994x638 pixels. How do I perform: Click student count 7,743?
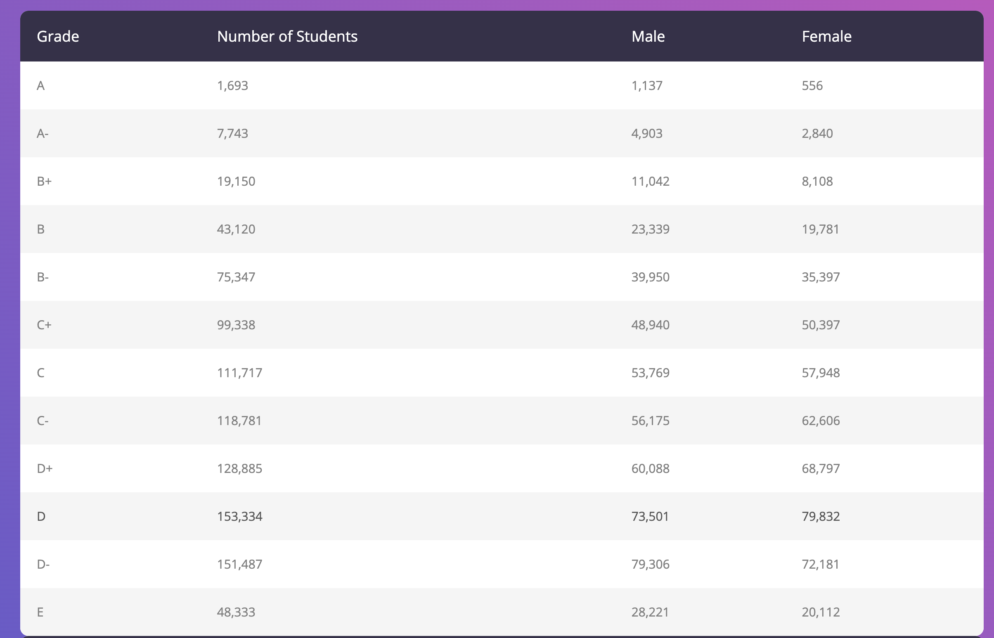coord(232,133)
